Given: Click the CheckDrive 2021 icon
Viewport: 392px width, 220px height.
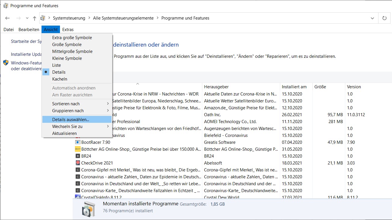Looking at the screenshot, I should point(78,163).
